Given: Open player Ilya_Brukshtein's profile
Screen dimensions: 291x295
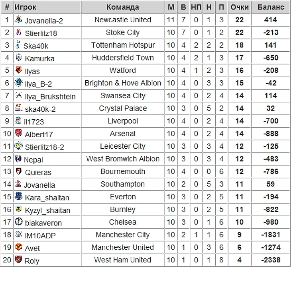Looking at the screenshot, I should [50, 96].
